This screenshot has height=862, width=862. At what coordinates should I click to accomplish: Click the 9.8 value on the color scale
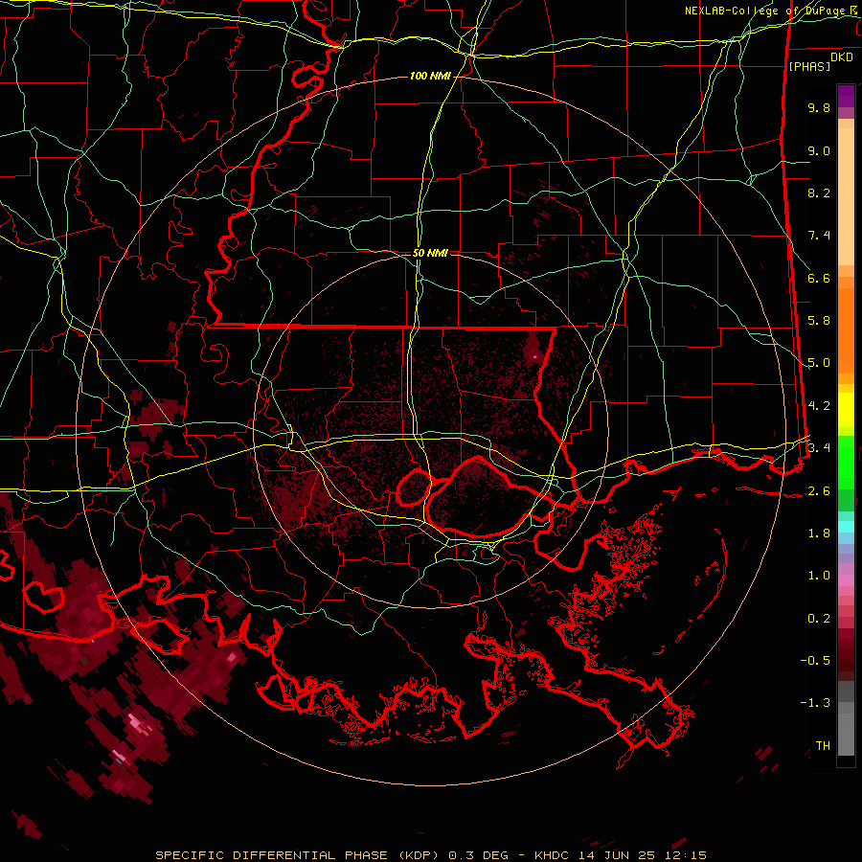pos(819,107)
